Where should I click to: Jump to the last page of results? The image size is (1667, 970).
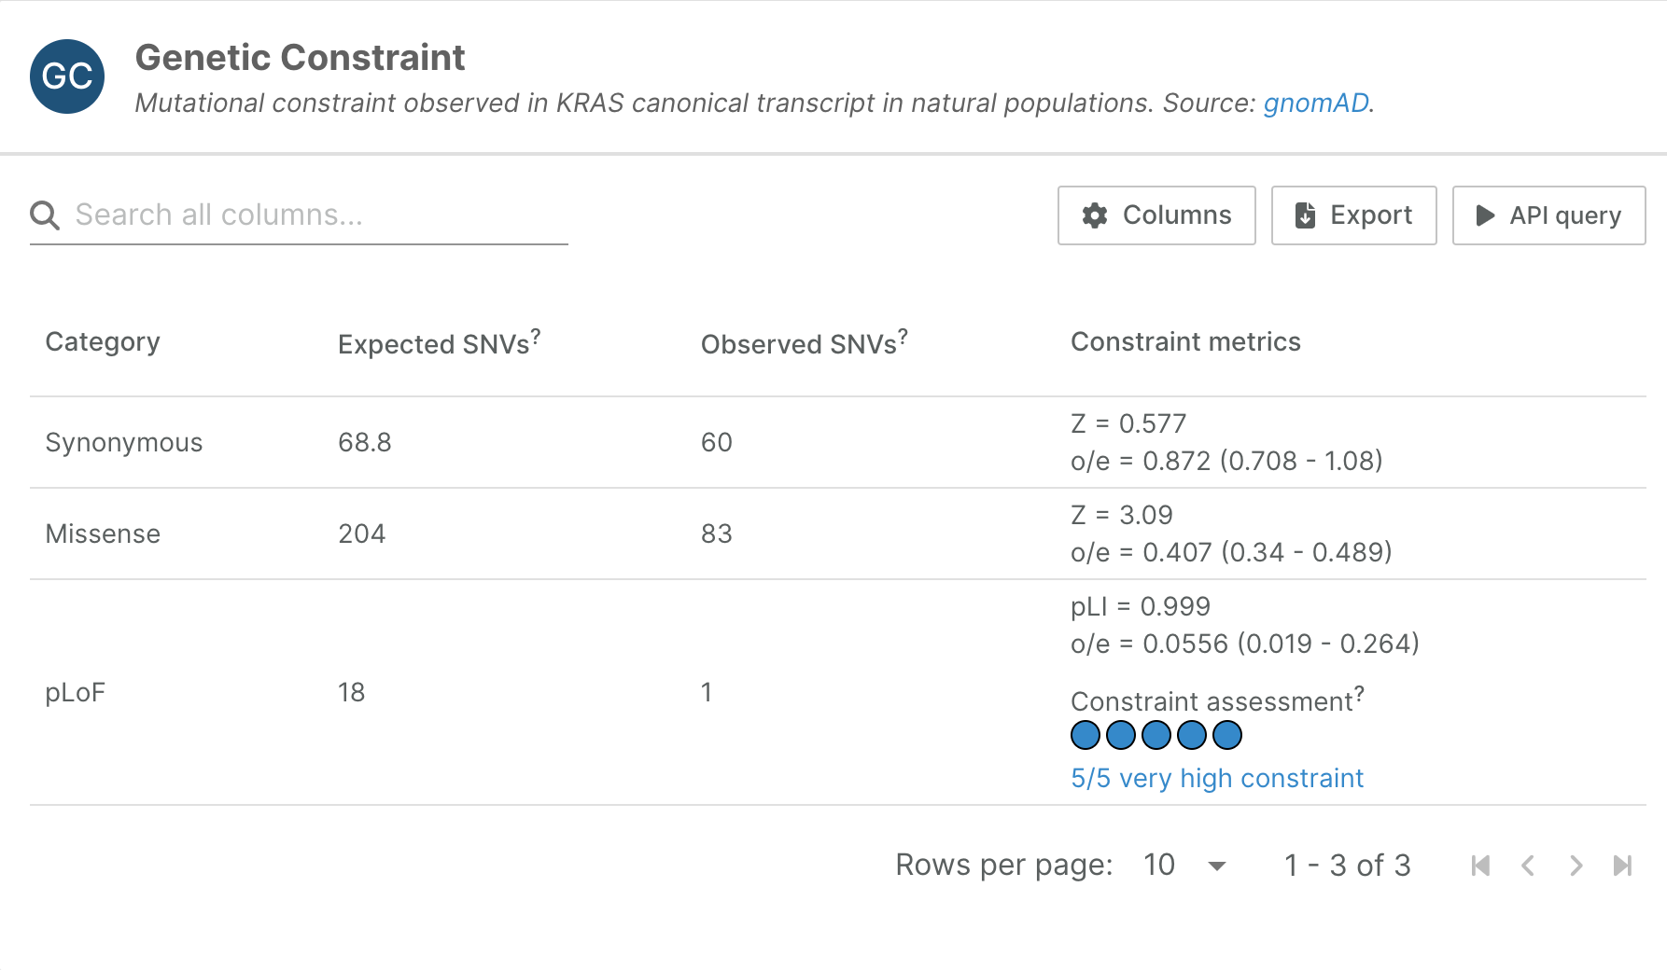point(1623,866)
